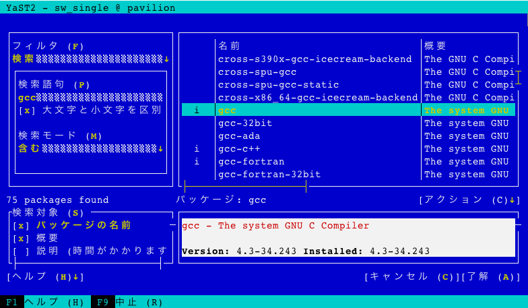Click installed status indicator of gcc row

coord(197,111)
